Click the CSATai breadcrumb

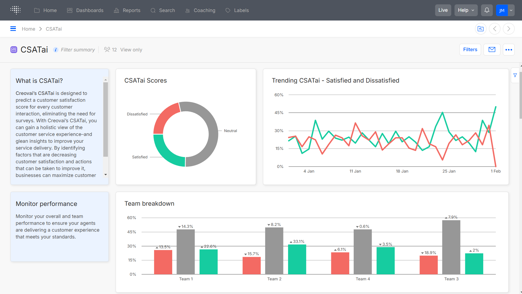pos(54,29)
